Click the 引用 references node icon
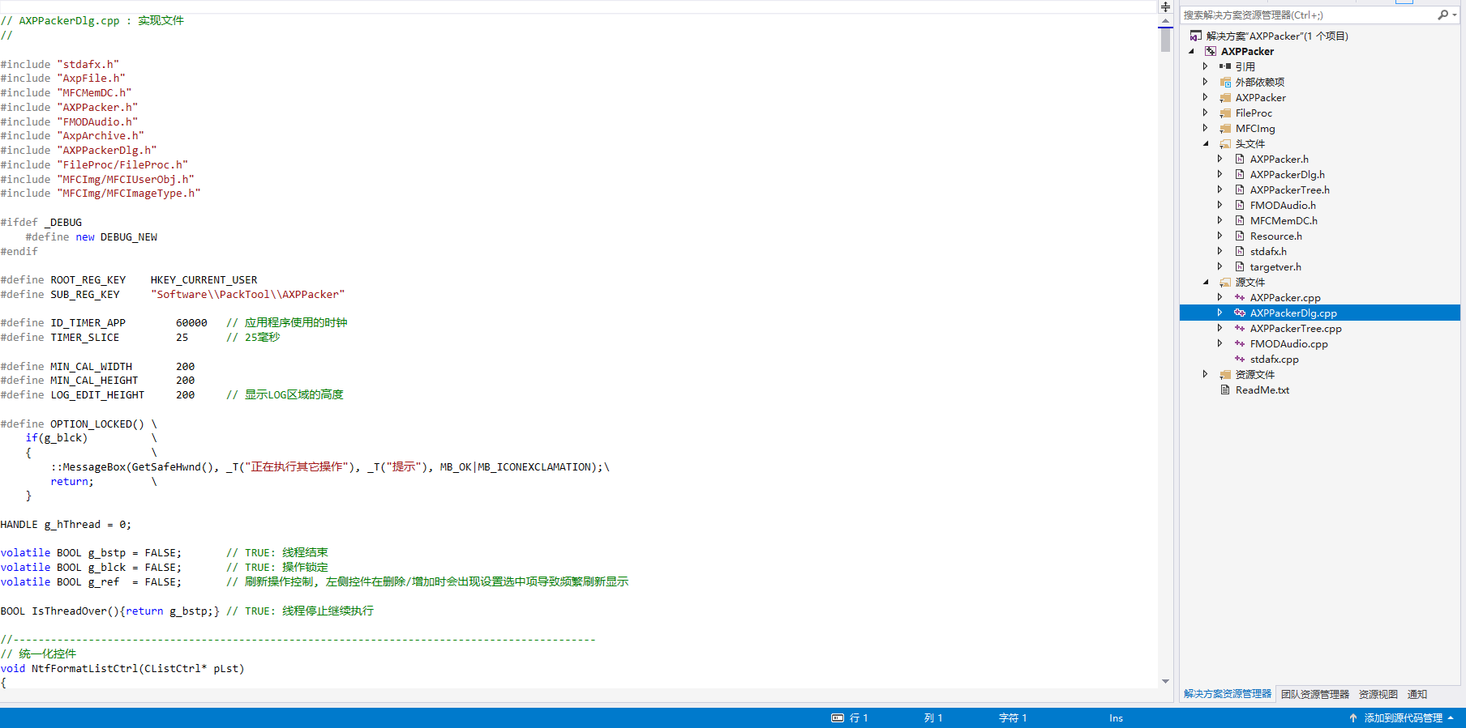Viewport: 1466px width, 728px height. pyautogui.click(x=1225, y=66)
